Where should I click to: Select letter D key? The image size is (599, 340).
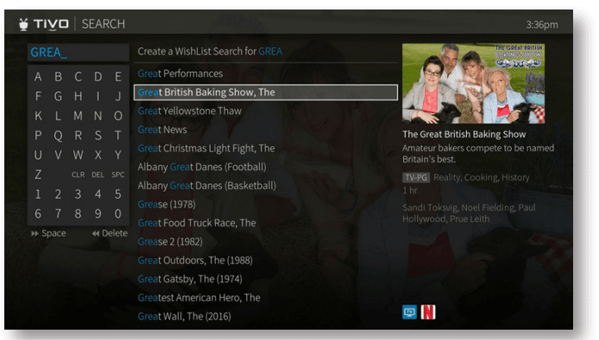[x=98, y=77]
